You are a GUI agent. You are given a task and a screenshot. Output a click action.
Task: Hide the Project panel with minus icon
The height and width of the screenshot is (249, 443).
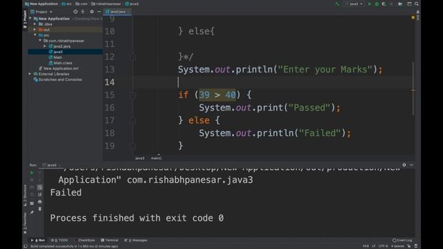coord(99,12)
